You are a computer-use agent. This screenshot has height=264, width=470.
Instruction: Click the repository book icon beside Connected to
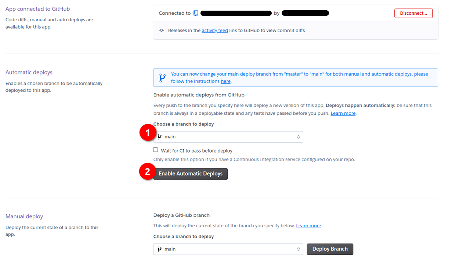point(196,13)
